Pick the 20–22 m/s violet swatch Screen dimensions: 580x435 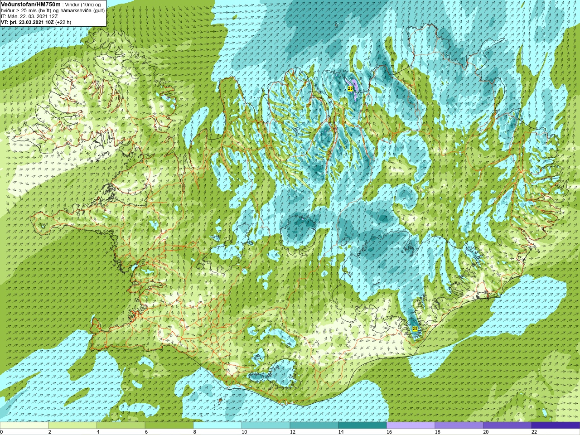tap(507, 425)
